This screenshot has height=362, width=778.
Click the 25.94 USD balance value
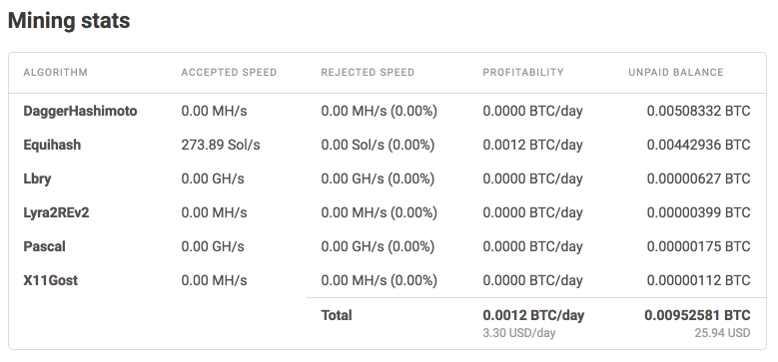(722, 333)
